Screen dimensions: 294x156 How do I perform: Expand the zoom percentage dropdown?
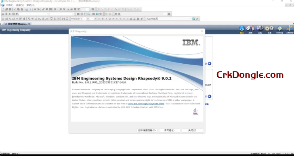click(x=88, y=9)
